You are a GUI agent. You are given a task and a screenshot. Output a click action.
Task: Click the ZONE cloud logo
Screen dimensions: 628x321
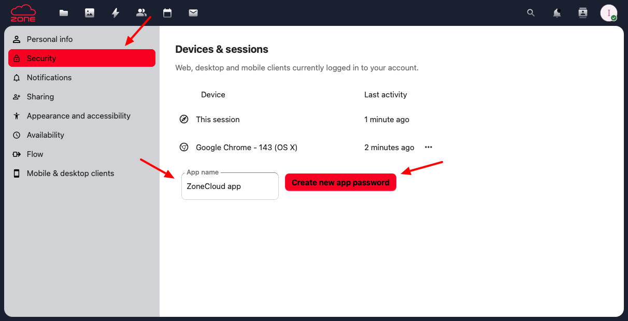click(x=23, y=13)
